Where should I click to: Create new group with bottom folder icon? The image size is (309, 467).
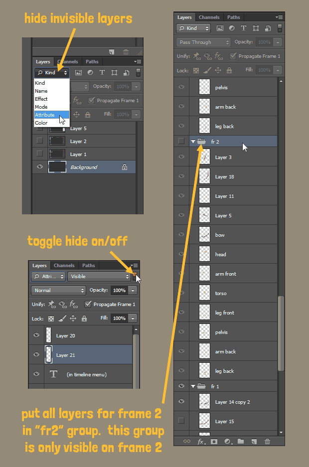[241, 441]
